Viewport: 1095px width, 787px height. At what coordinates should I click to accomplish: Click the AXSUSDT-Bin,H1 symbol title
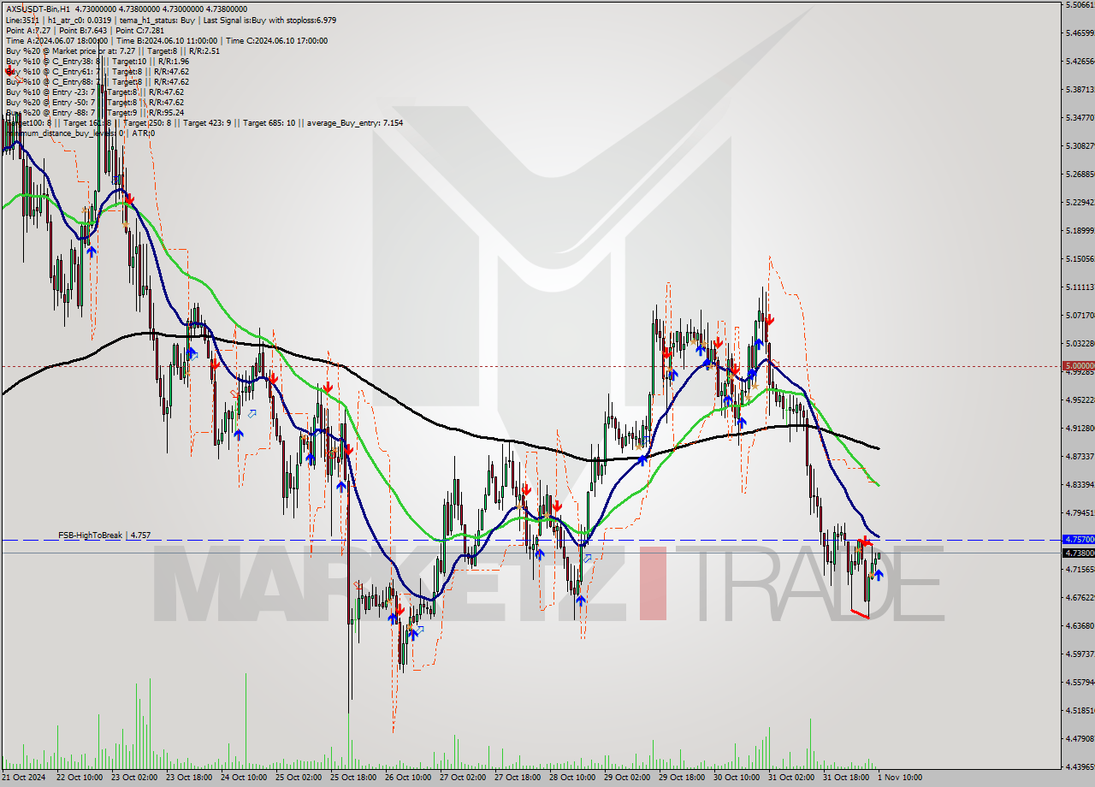pos(38,9)
